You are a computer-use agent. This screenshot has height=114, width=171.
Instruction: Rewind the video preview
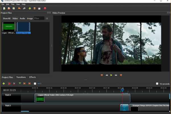point(107,75)
